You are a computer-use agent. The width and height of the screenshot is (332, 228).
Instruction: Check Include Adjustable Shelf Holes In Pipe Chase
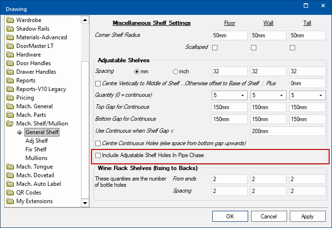click(98, 156)
